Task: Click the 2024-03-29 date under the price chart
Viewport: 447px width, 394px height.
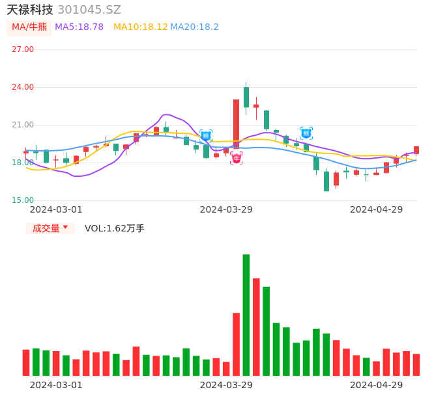Action: pyautogui.click(x=226, y=209)
